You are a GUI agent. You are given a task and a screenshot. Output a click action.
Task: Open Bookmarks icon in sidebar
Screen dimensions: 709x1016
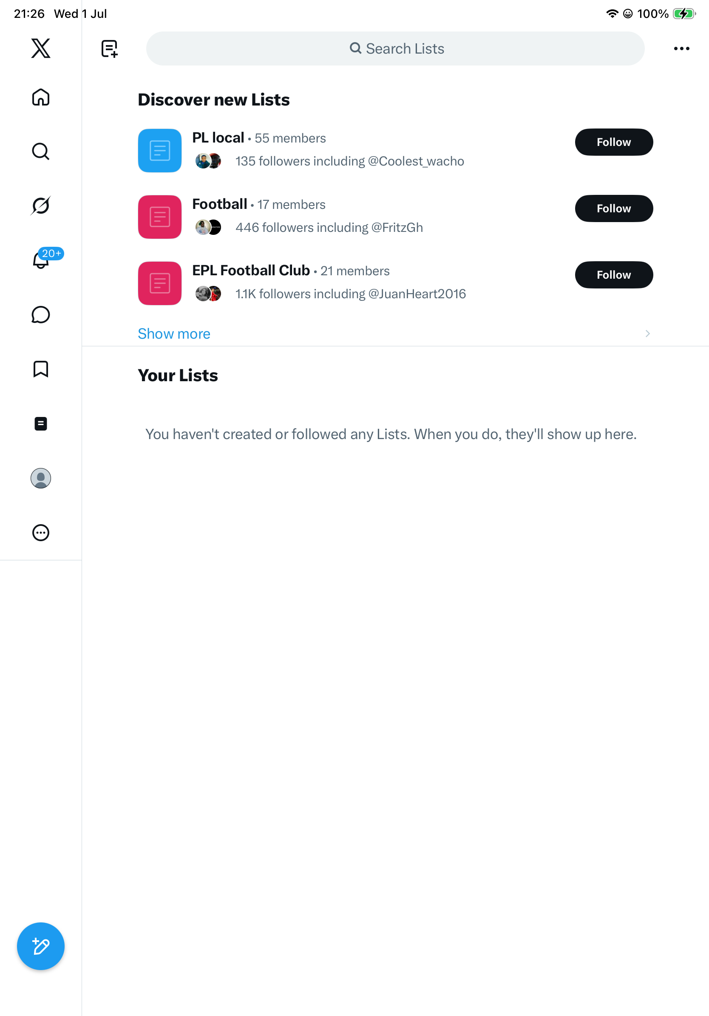pos(41,369)
